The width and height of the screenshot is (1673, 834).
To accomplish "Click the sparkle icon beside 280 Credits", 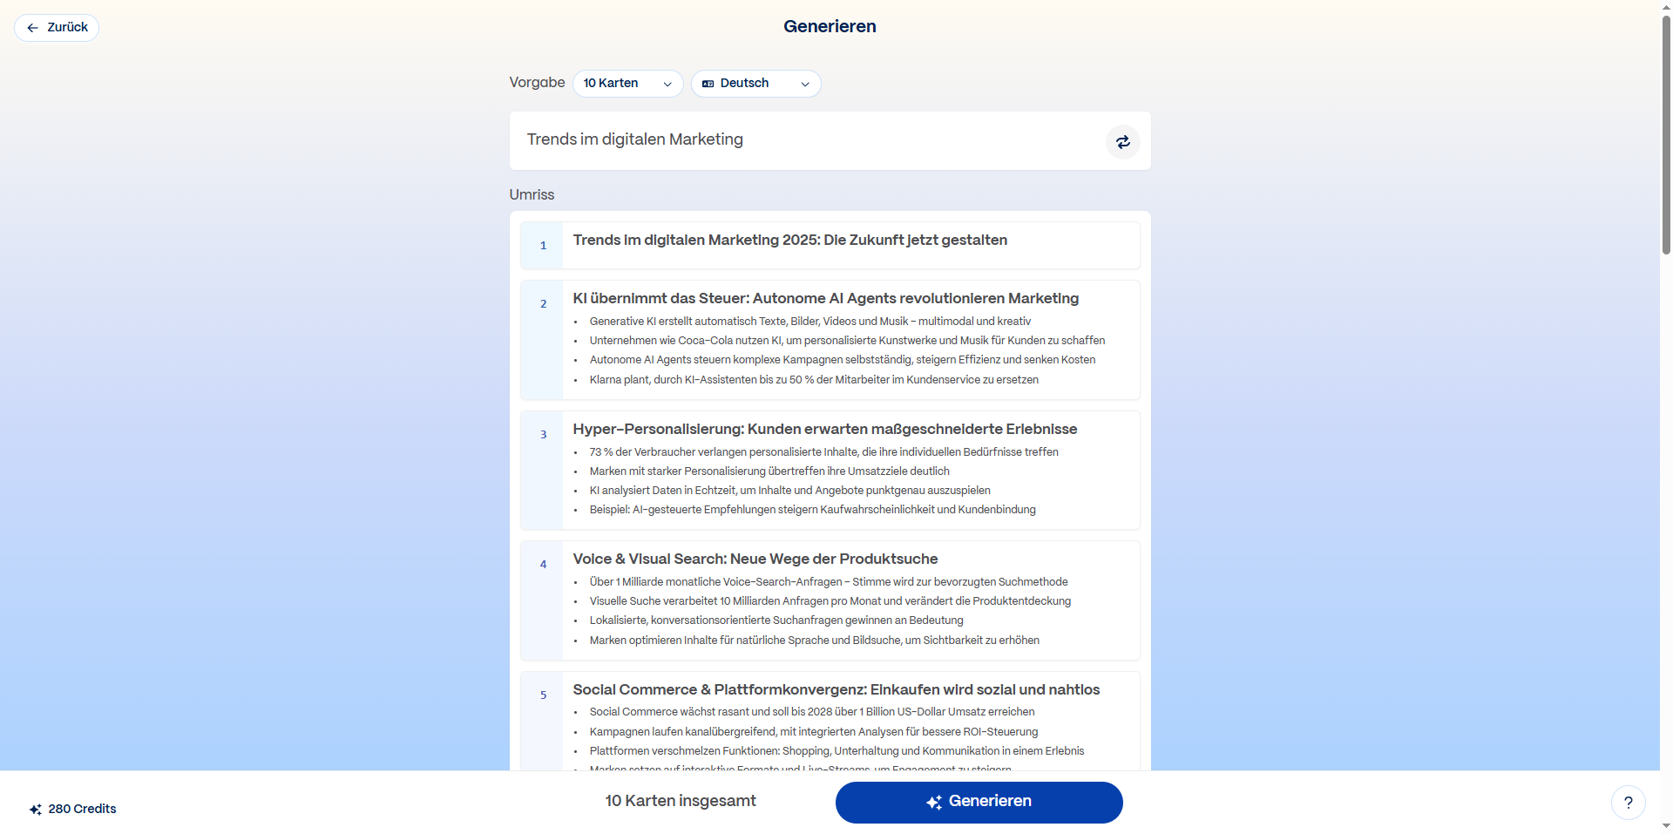I will (x=36, y=810).
